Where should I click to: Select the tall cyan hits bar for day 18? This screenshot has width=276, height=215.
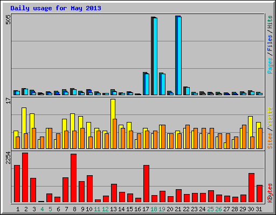155,56
